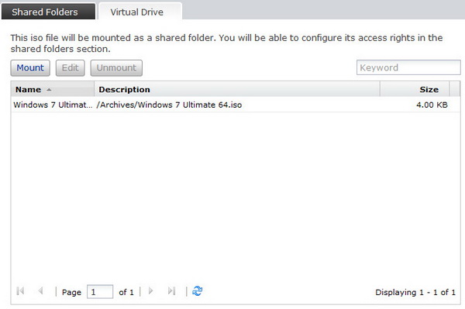
Task: Focus the Keyword search field
Action: [x=408, y=67]
